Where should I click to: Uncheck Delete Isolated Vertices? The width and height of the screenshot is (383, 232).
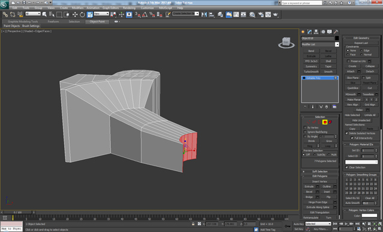346,133
